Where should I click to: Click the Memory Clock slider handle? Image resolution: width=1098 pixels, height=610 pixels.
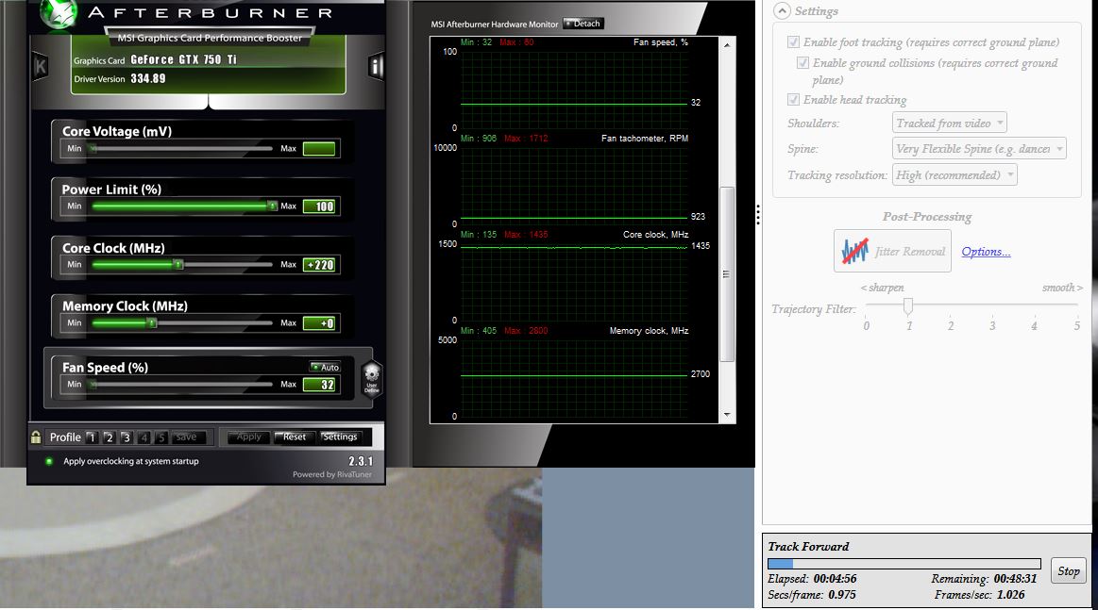[152, 322]
